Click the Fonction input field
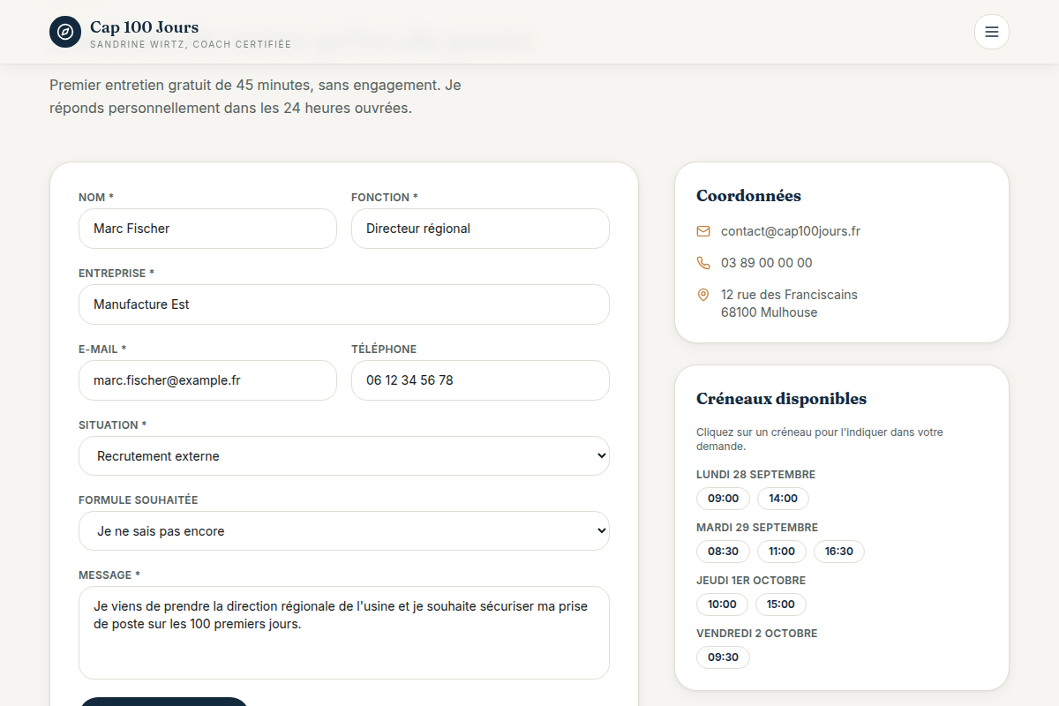The height and width of the screenshot is (706, 1059). click(x=480, y=229)
